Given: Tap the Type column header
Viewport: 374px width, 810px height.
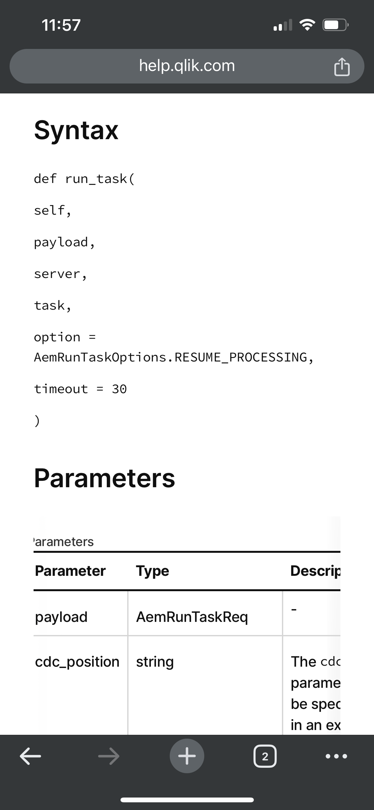Looking at the screenshot, I should 152,571.
